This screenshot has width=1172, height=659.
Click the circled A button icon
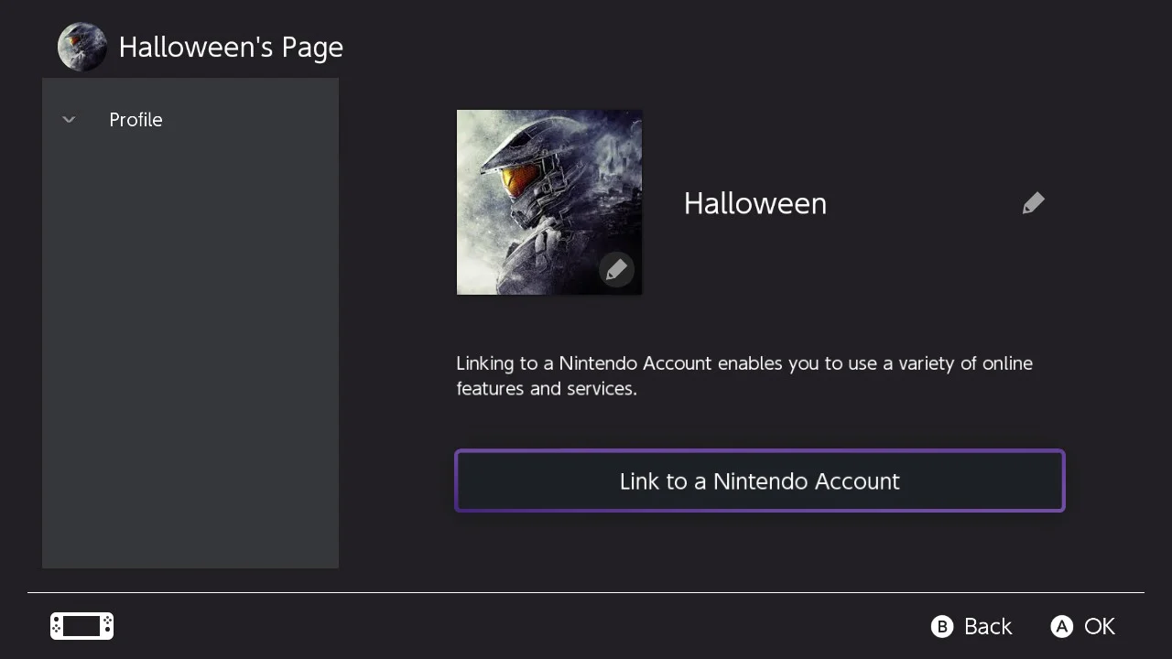(1061, 626)
